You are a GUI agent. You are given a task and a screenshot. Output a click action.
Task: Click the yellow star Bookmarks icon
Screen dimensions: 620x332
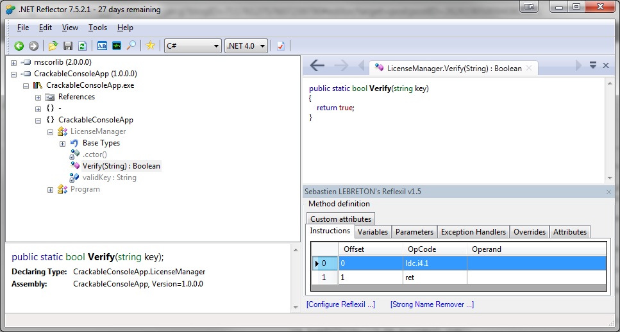[x=150, y=46]
